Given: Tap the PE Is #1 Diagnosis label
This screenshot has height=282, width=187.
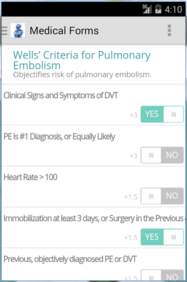Looking at the screenshot, I should tap(59, 137).
